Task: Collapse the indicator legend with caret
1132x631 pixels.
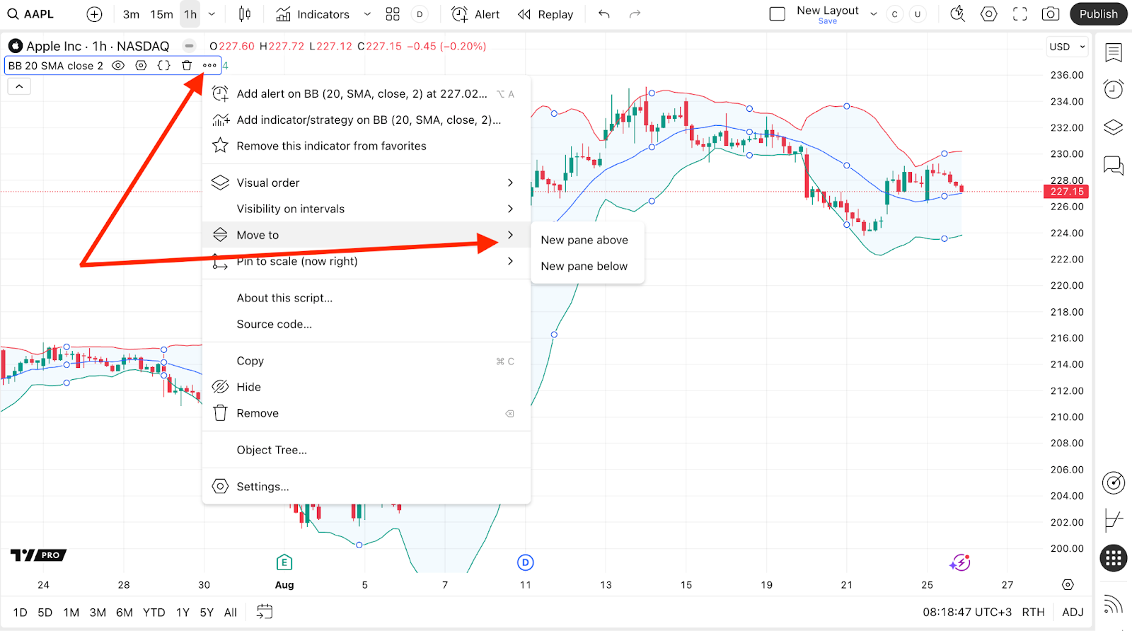Action: point(19,86)
